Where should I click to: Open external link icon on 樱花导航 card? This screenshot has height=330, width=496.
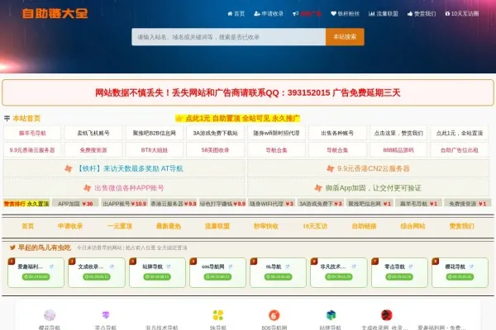pyautogui.click(x=471, y=266)
